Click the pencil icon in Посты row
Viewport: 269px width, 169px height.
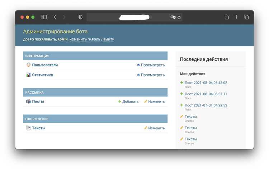pyautogui.click(x=146, y=101)
